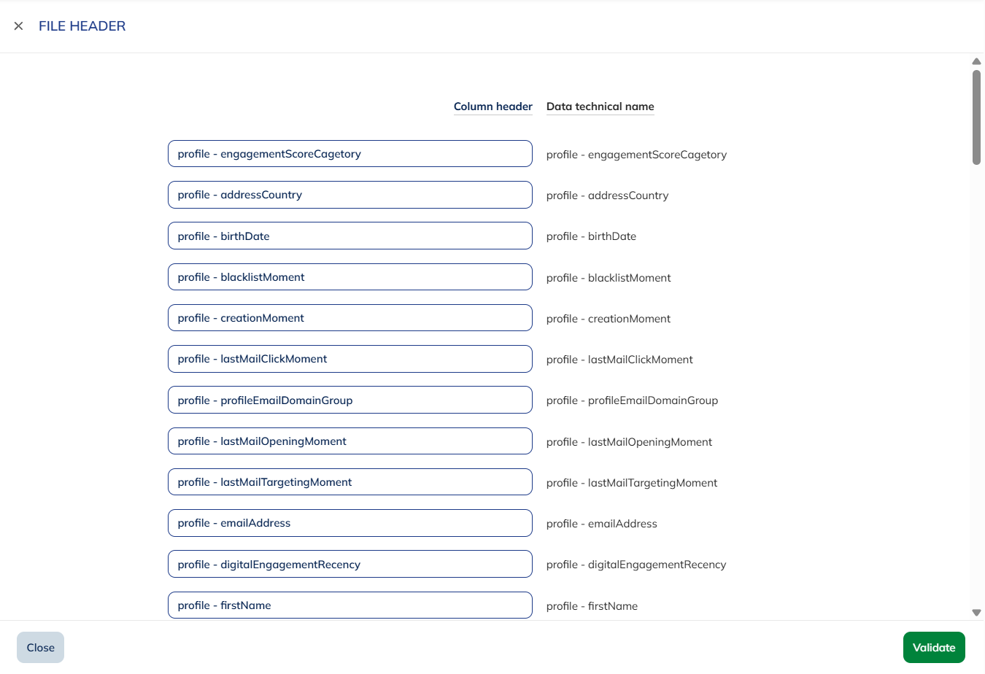Select the profile - lastMailOpeningMoment input

click(349, 441)
